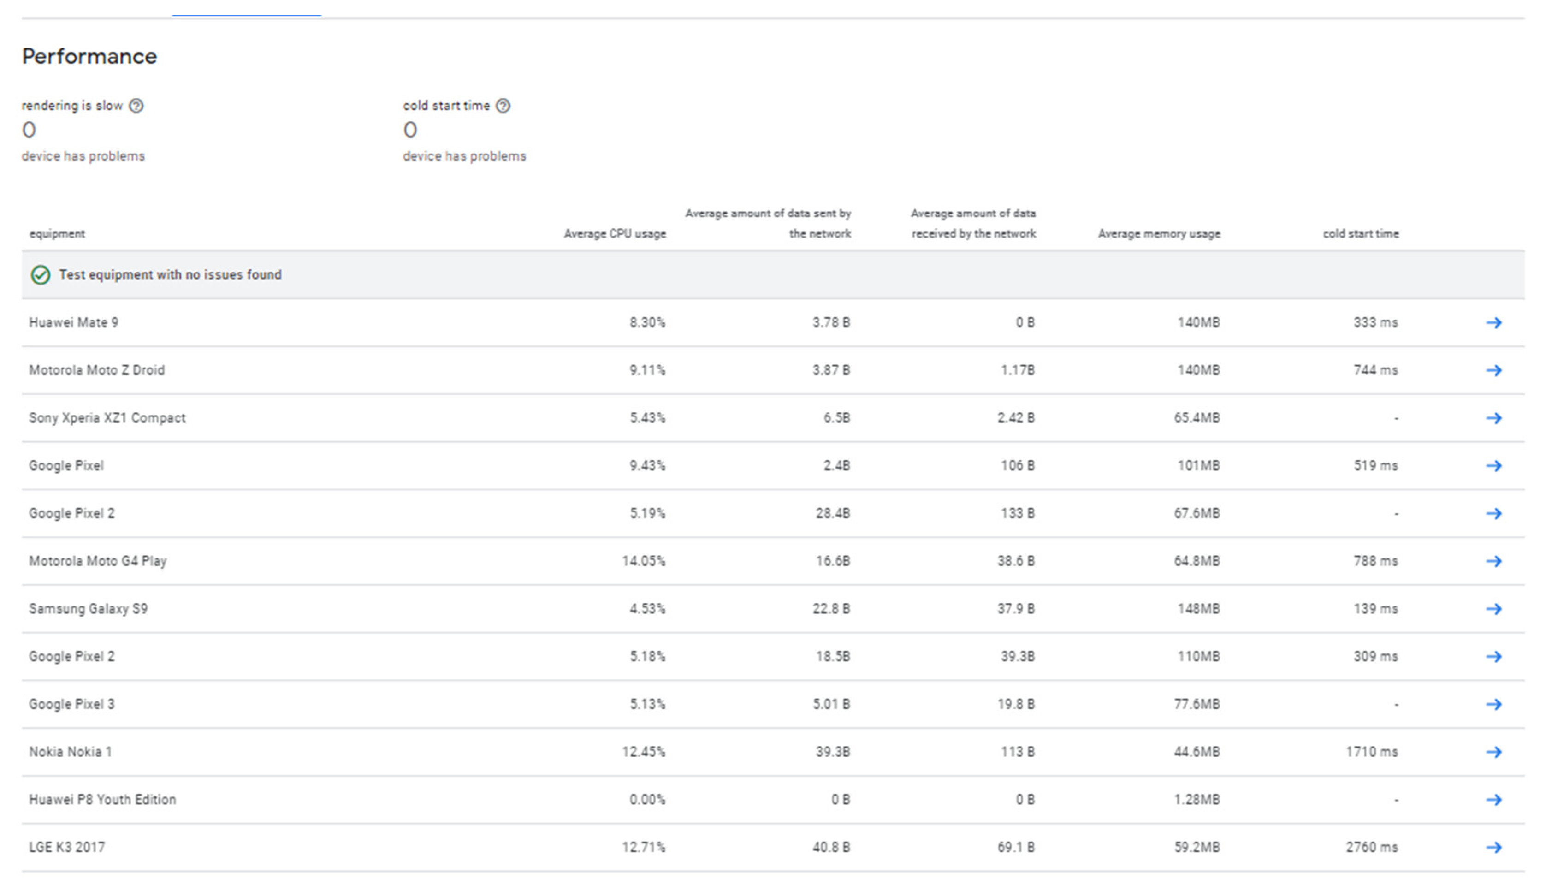
Task: Collapse Test equipment with no issues section
Action: click(x=170, y=275)
